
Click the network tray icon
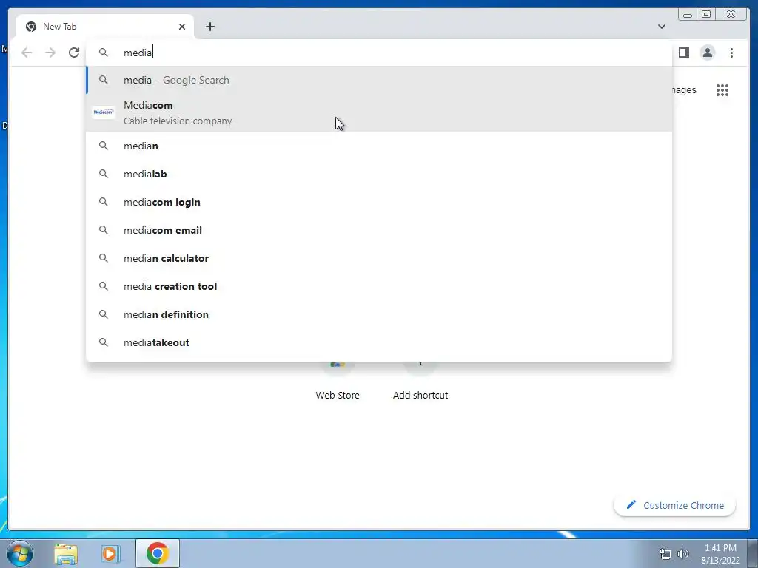[665, 554]
